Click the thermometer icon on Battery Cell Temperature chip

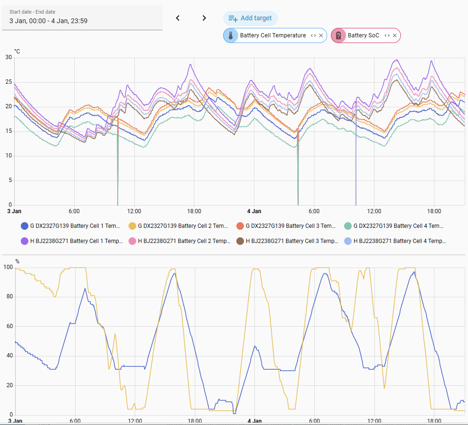[231, 35]
